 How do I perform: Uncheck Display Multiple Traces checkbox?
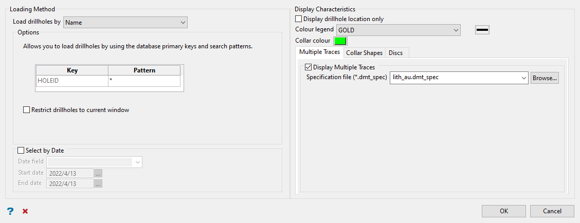tap(309, 67)
